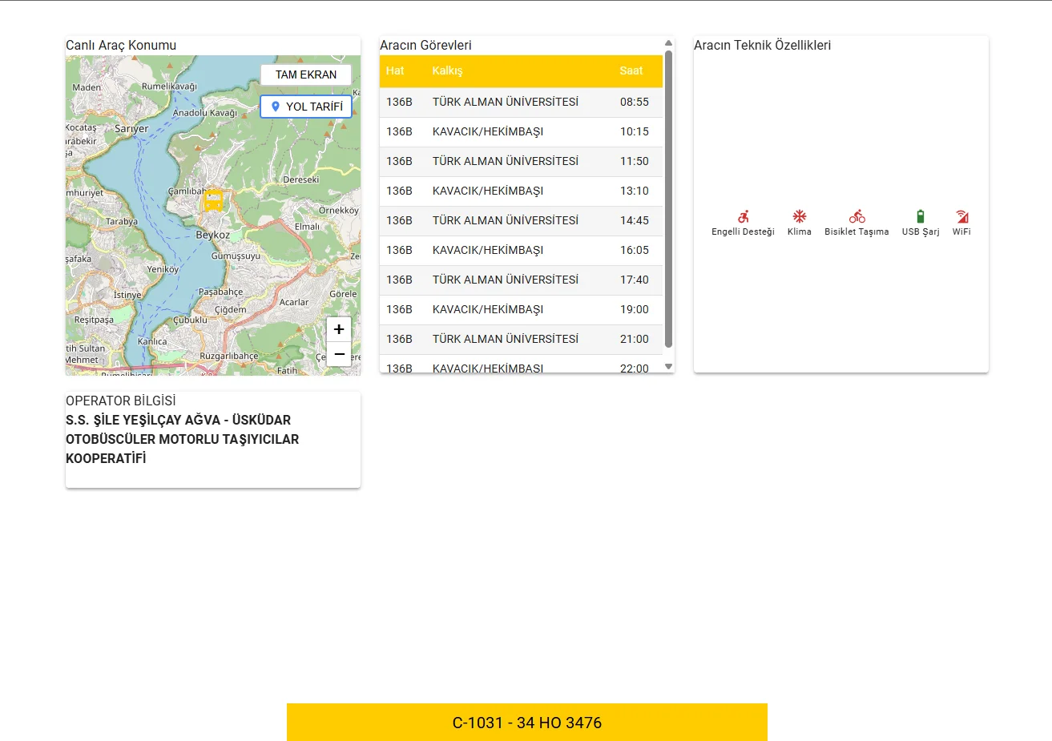Open the TAM EKRAN map view
This screenshot has width=1052, height=741.
point(305,75)
